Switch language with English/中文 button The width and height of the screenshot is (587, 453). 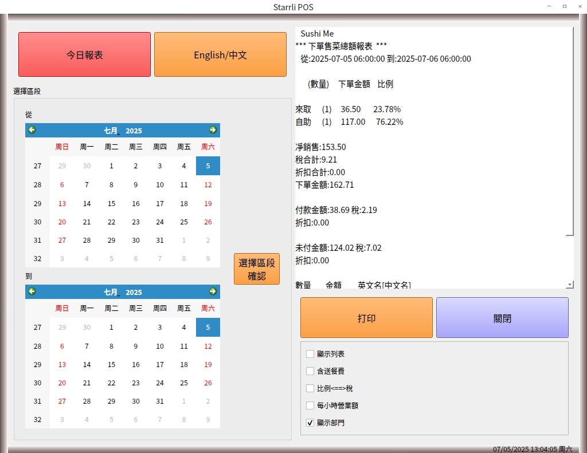(220, 54)
